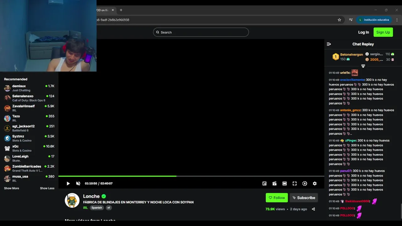Unmute the video player audio
This screenshot has width=402, height=226.
coord(78,184)
